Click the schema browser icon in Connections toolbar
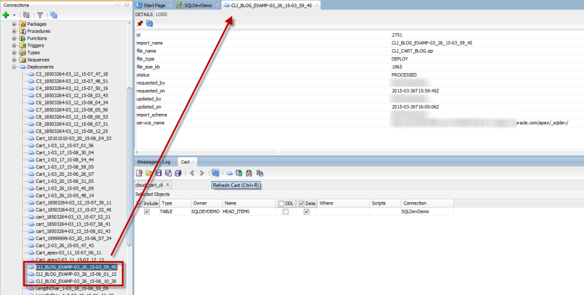 click(x=54, y=15)
